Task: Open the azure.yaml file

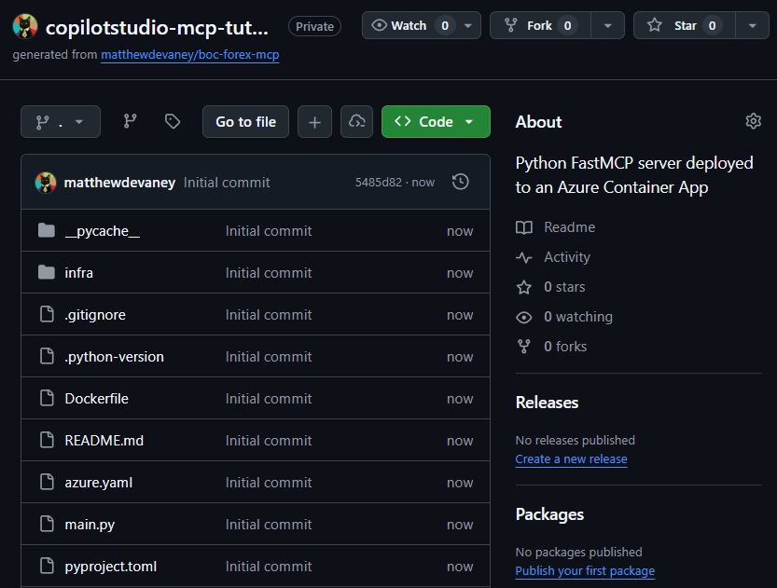Action: point(99,483)
